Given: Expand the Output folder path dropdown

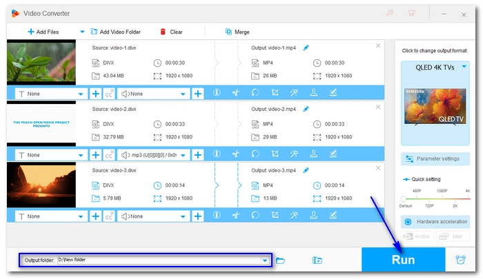Looking at the screenshot, I should tap(265, 260).
